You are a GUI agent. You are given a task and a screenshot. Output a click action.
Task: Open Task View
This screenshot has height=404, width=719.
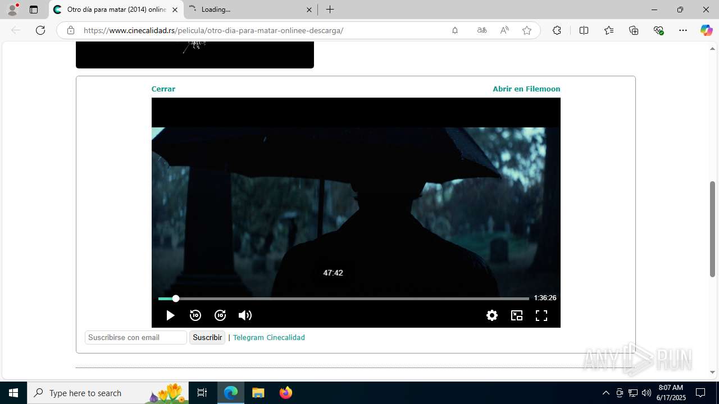202,393
